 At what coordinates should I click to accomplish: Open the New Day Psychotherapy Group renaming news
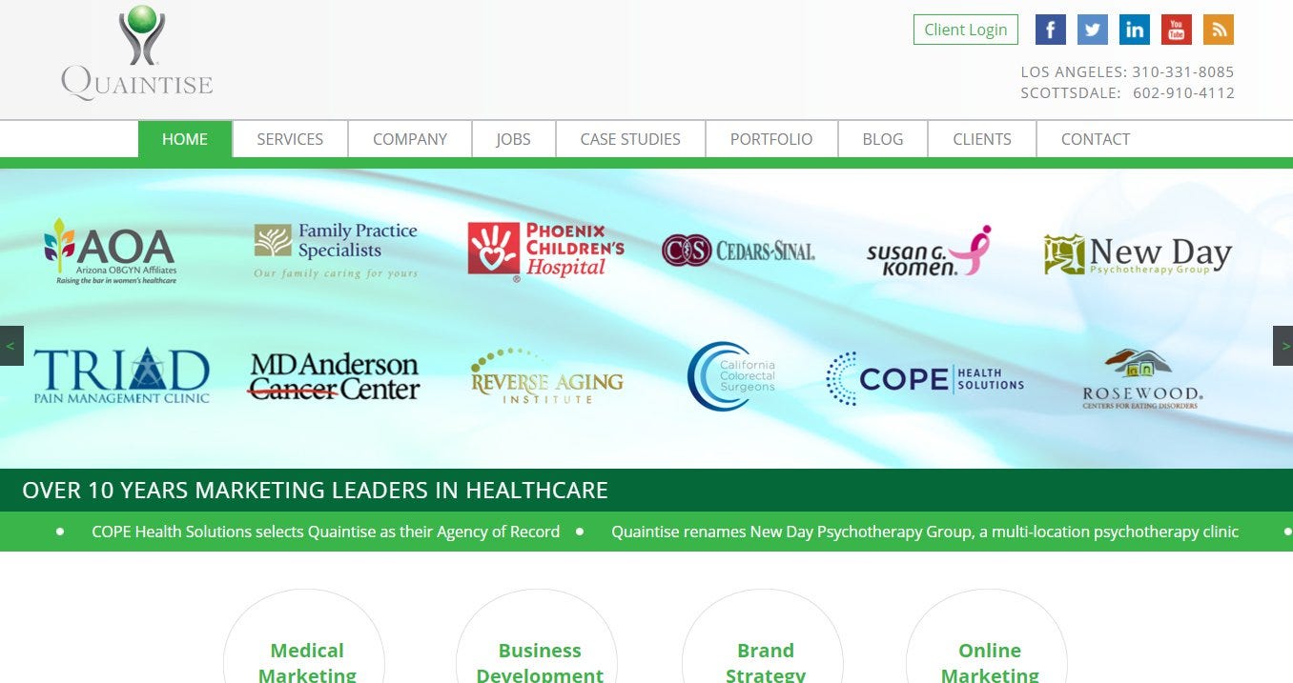click(x=925, y=532)
